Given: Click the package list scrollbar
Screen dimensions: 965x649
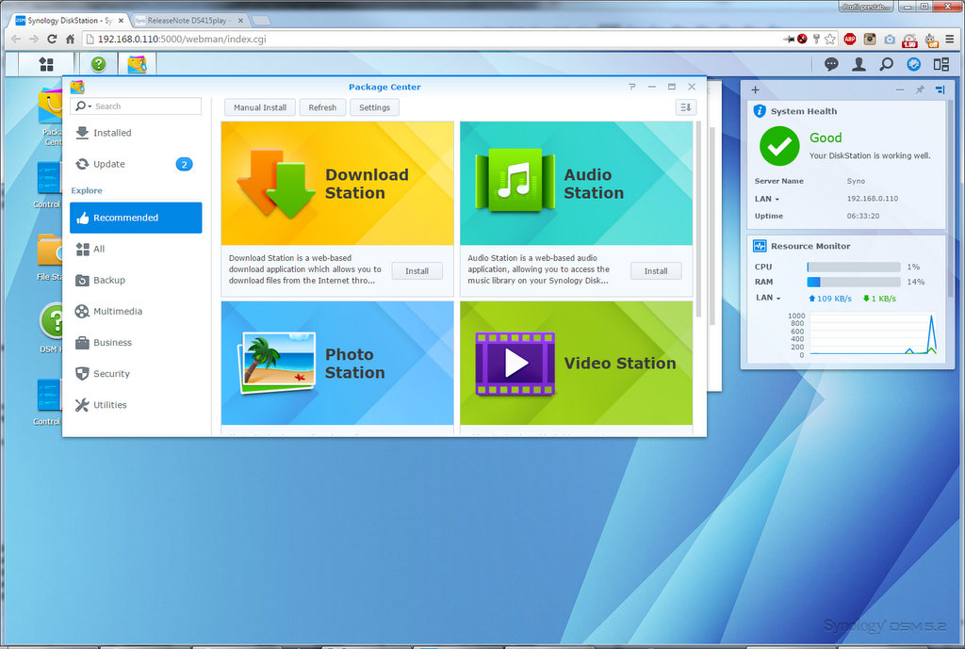Looking at the screenshot, I should pyautogui.click(x=698, y=219).
